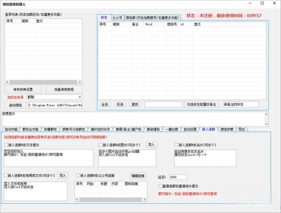Click the 启动微信 button

15,105
